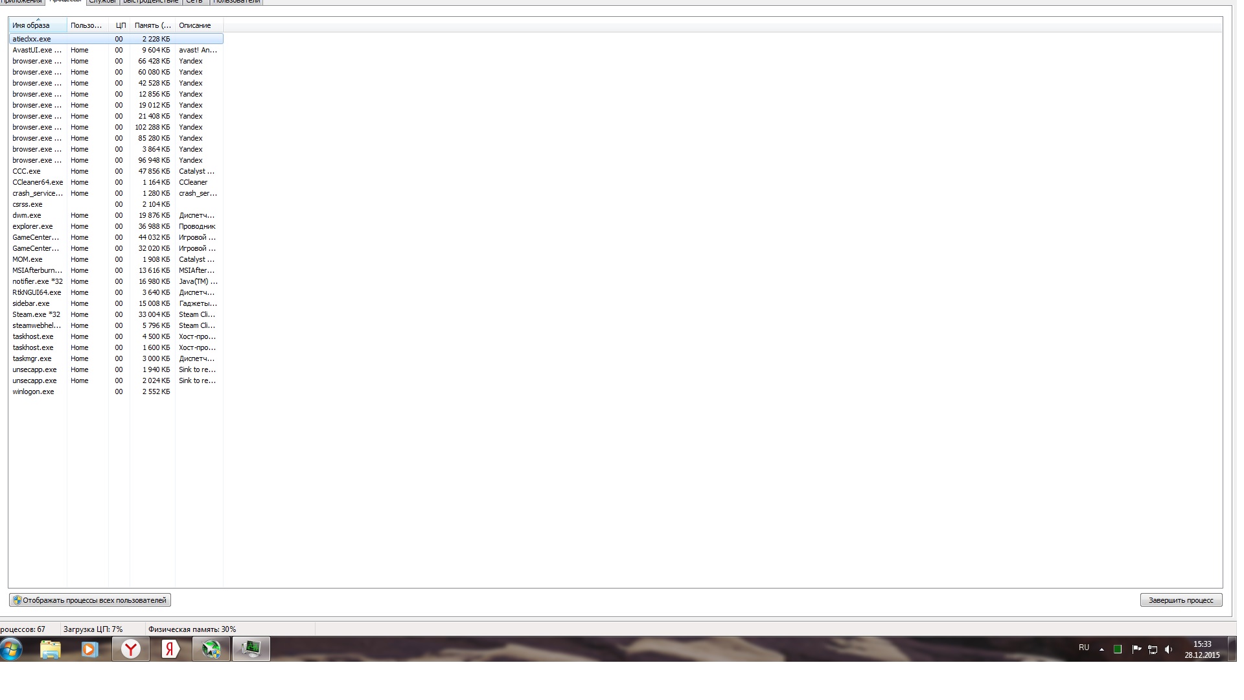Select the explorer.exe process row
This screenshot has height=700, width=1244.
coord(116,226)
